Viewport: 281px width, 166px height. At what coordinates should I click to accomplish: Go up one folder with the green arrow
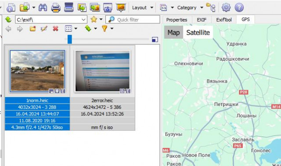click(8, 19)
